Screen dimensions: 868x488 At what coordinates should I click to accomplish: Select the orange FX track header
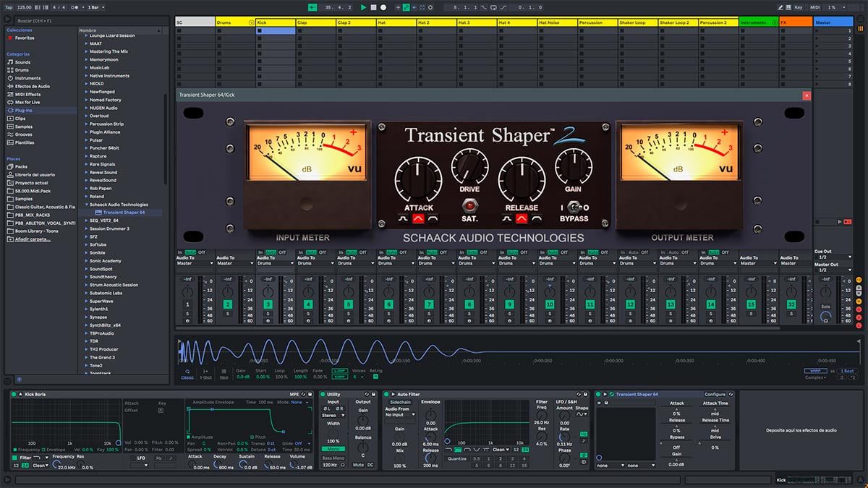pos(796,22)
